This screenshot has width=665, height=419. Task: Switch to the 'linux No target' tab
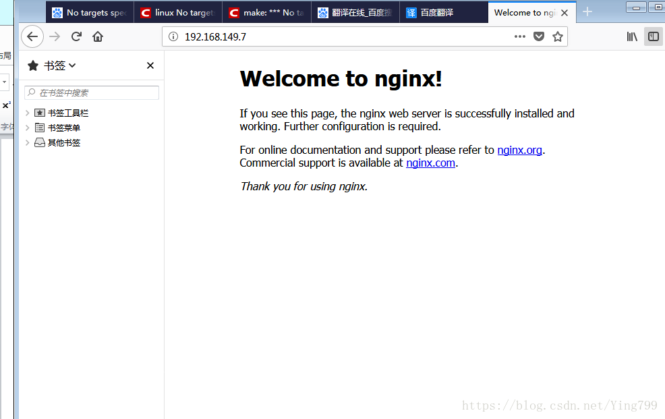tap(178, 13)
